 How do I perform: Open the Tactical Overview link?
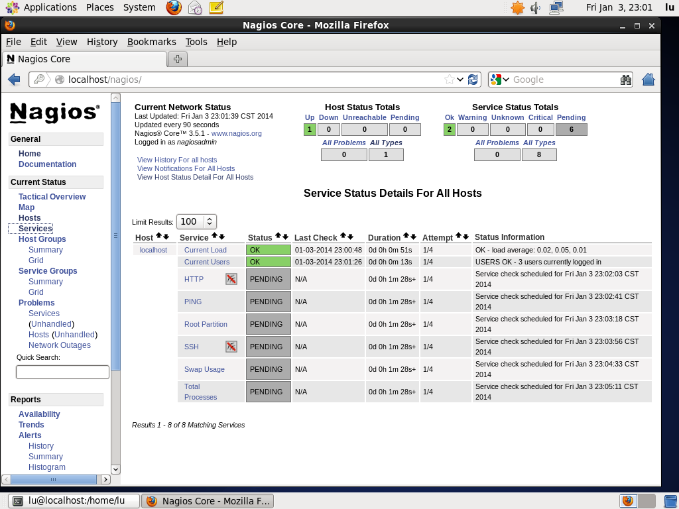pos(52,196)
